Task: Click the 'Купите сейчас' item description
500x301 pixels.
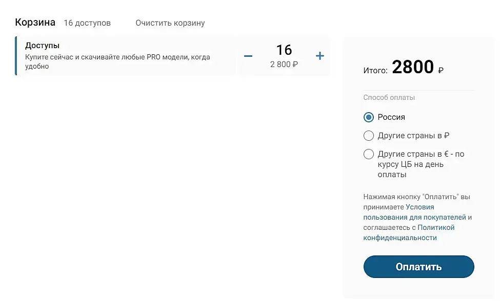Action: click(117, 61)
